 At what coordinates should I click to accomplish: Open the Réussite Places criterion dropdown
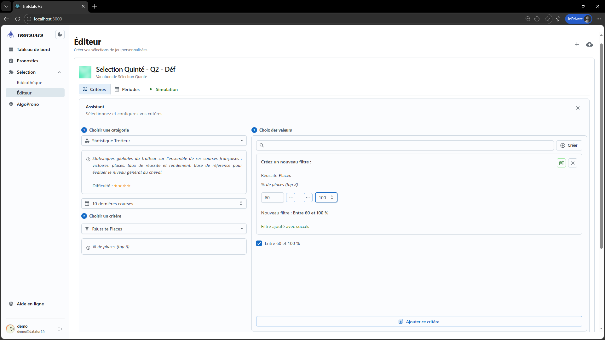164,229
